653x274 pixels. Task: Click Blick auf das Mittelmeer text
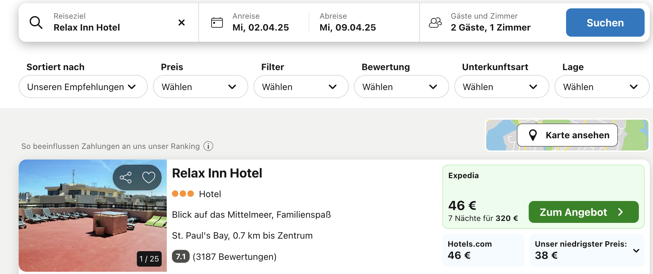pyautogui.click(x=251, y=215)
